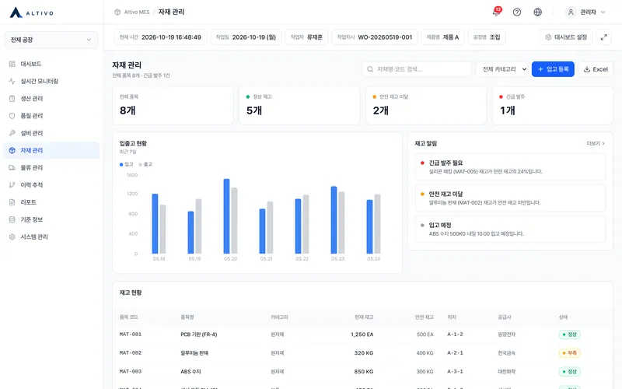
Task: Click the breadcrumb cube icon beside Altivo MES
Action: (117, 12)
